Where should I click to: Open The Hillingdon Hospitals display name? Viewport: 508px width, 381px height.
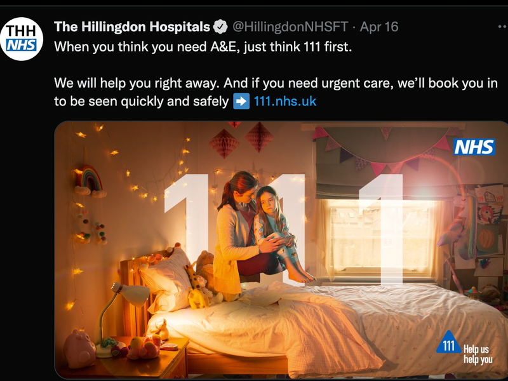[x=132, y=27]
